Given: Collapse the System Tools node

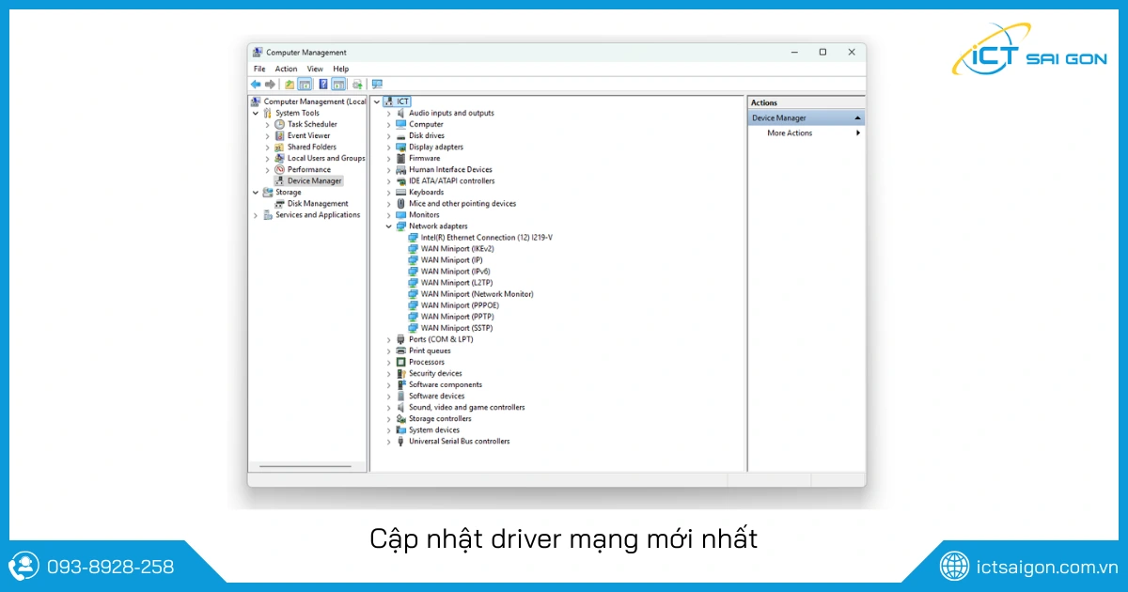Looking at the screenshot, I should tap(255, 113).
